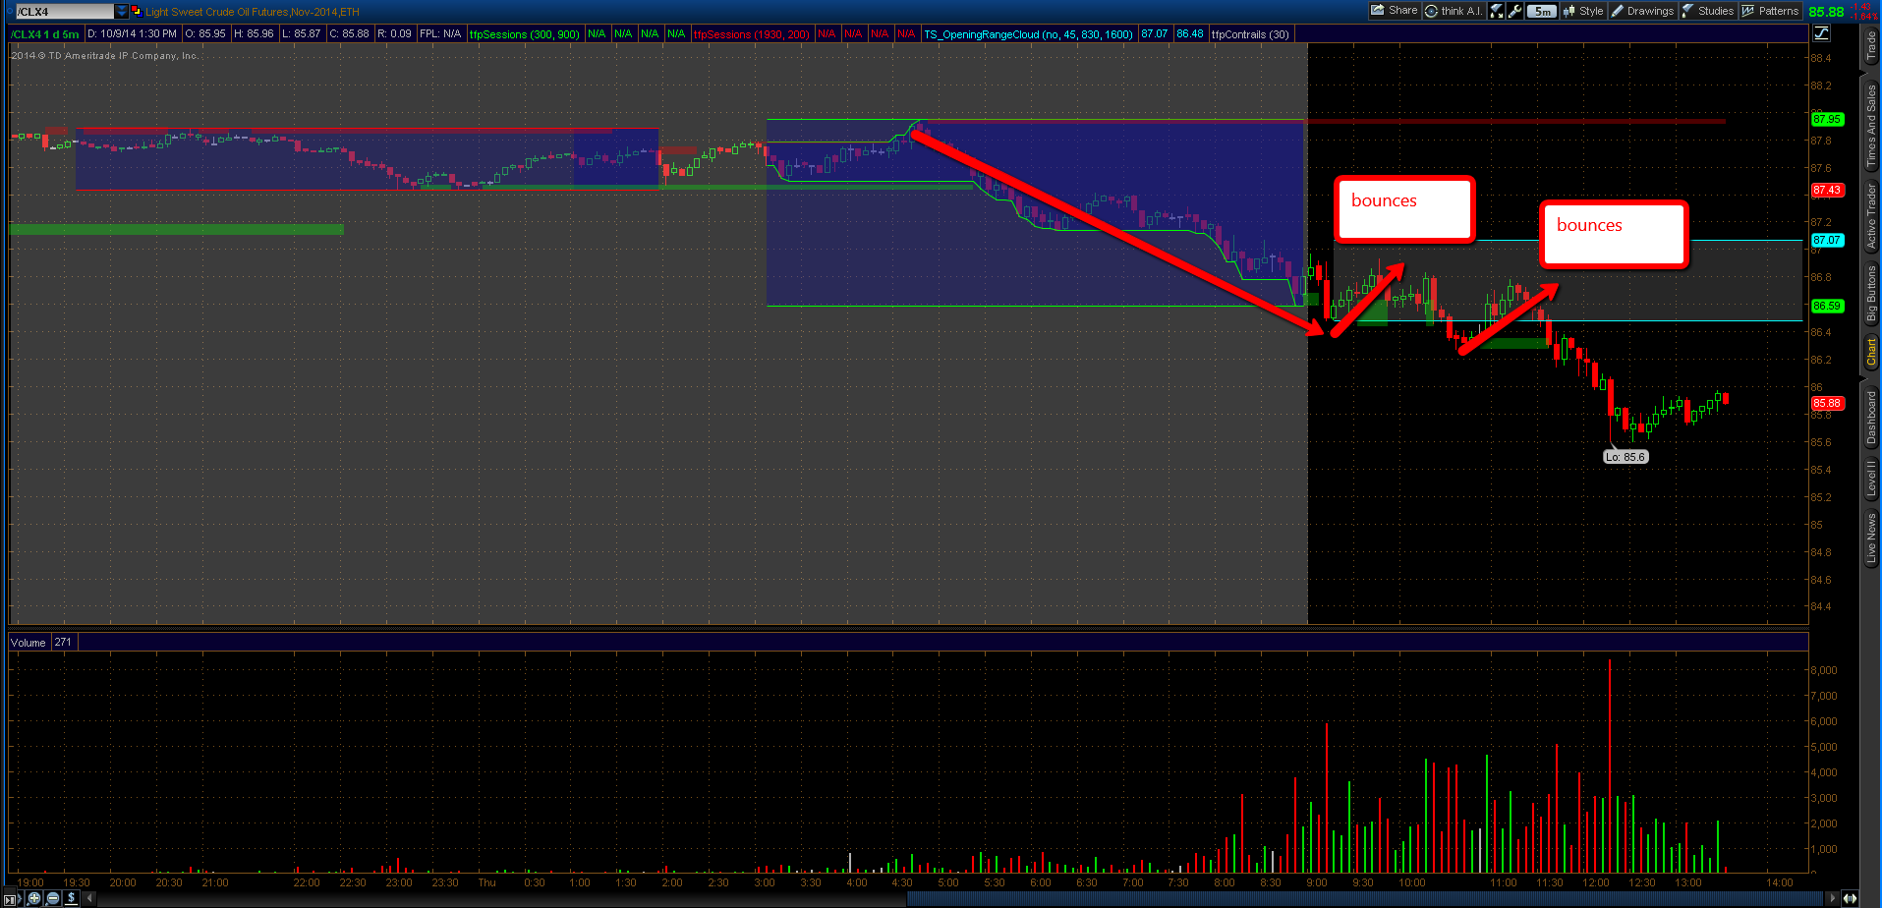Click the left scroll arrow at bottom

[90, 898]
